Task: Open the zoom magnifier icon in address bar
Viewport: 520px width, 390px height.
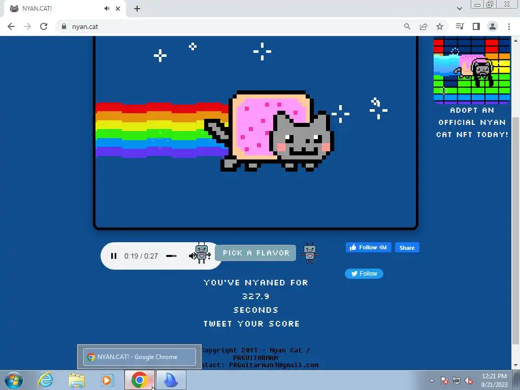Action: [407, 26]
